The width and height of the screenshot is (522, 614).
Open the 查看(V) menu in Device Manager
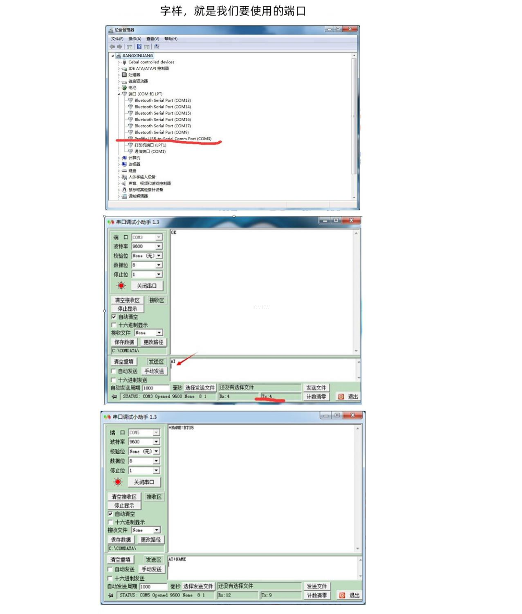[x=153, y=39]
